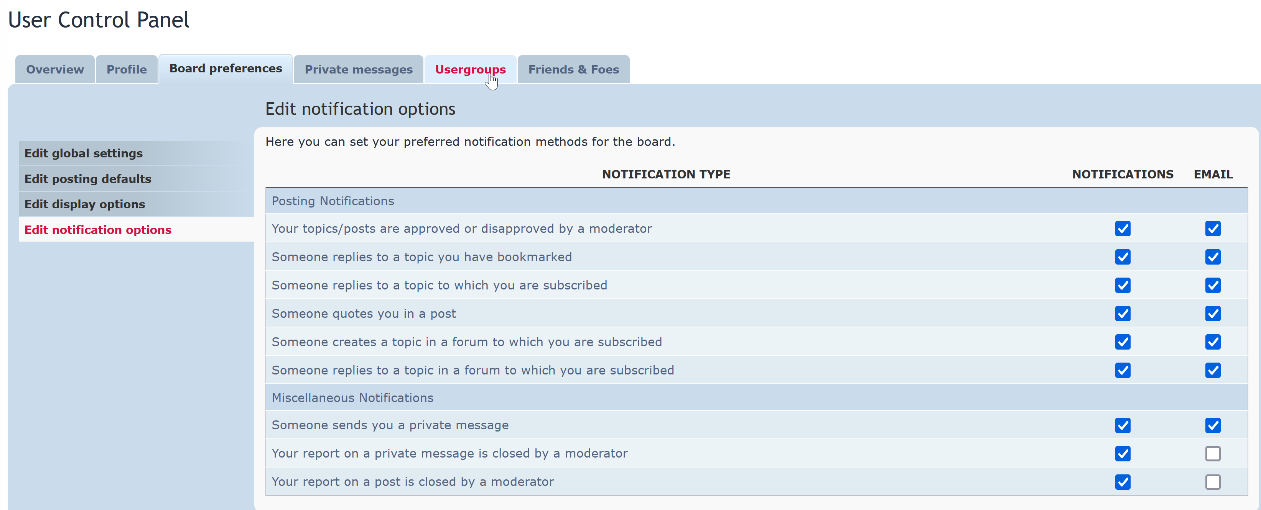Open Edit posting defaults

click(88, 179)
